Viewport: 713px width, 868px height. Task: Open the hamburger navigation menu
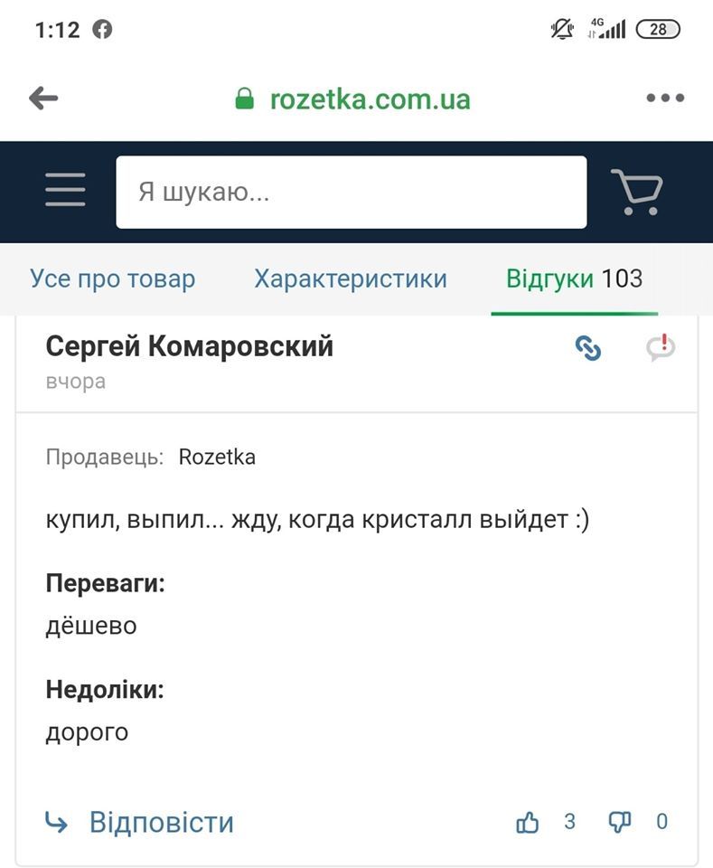(65, 191)
